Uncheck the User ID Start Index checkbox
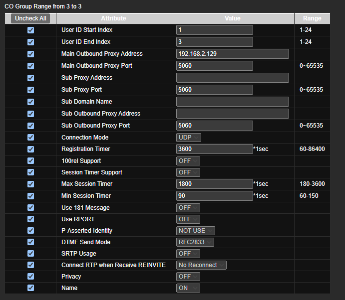Image resolution: width=345 pixels, height=300 pixels. tap(30, 30)
